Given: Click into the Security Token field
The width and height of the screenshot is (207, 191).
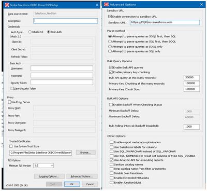Looking at the screenshot, I should pyautogui.click(x=62, y=83).
